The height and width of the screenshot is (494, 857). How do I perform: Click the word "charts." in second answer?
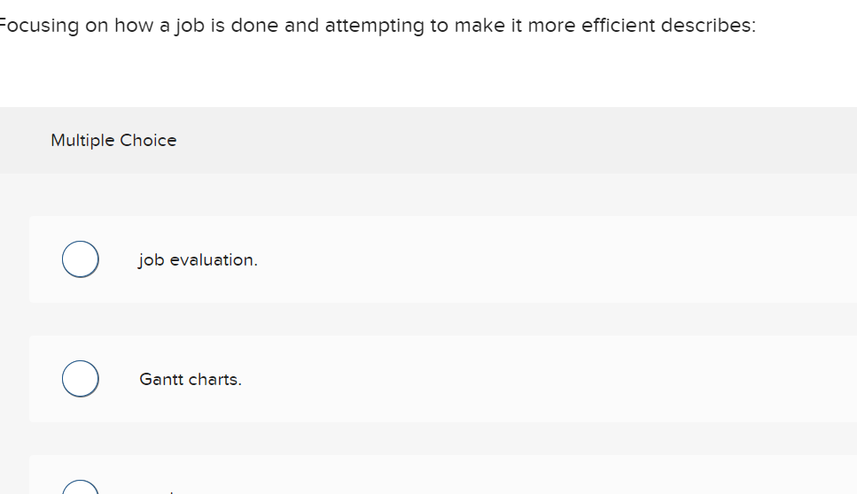(x=215, y=380)
